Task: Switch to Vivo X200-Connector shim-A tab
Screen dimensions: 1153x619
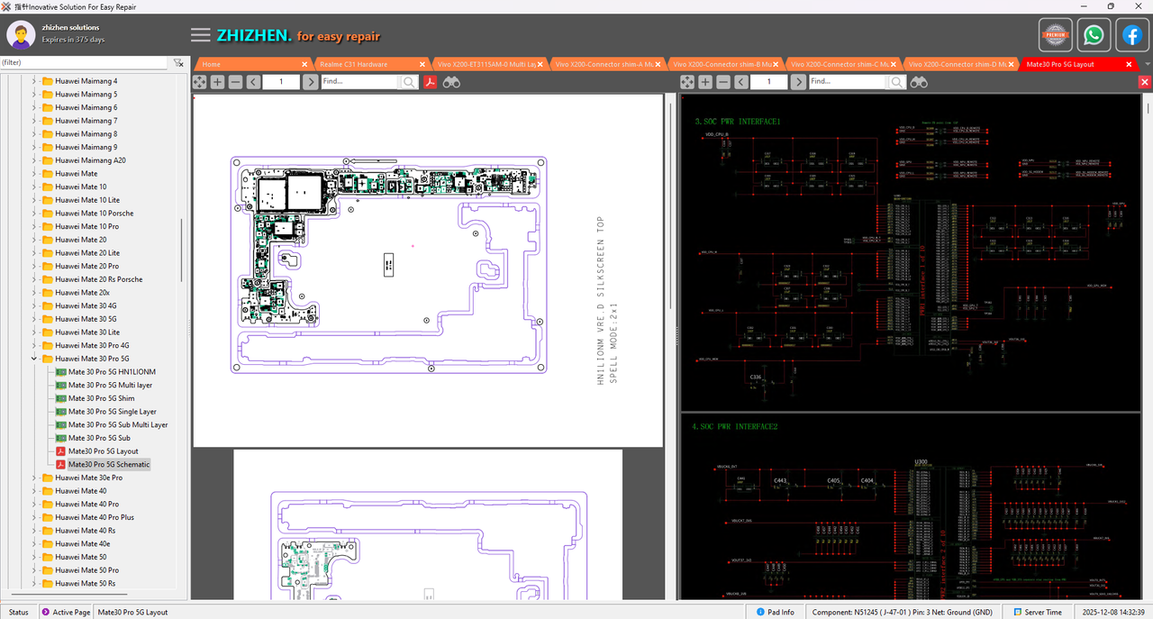Action: click(x=604, y=65)
